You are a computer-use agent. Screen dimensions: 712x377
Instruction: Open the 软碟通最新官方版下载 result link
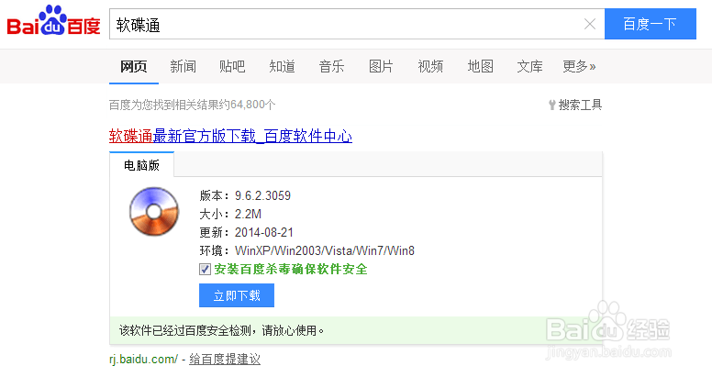(230, 136)
